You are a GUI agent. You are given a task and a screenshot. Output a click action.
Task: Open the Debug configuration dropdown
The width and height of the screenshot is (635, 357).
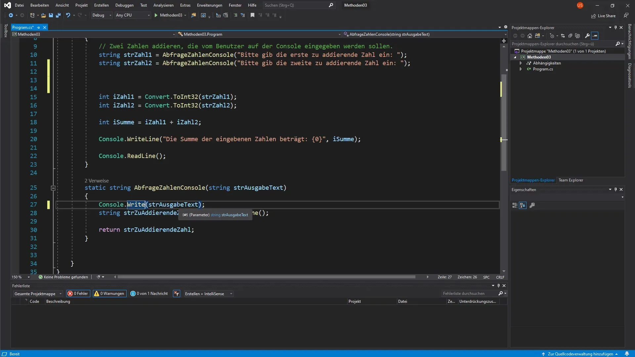102,15
